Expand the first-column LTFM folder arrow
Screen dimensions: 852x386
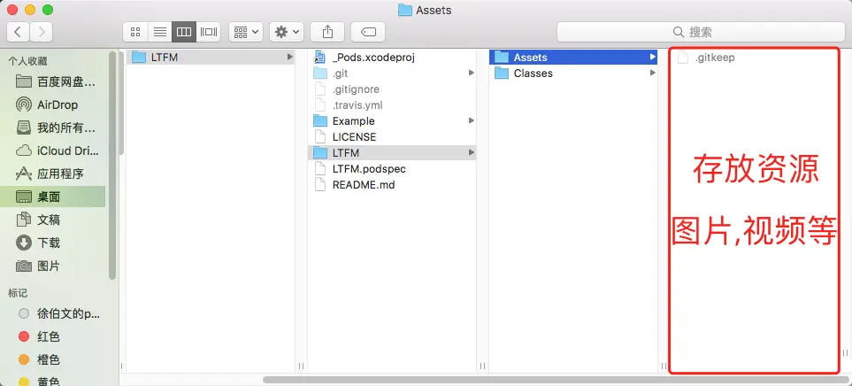[289, 57]
